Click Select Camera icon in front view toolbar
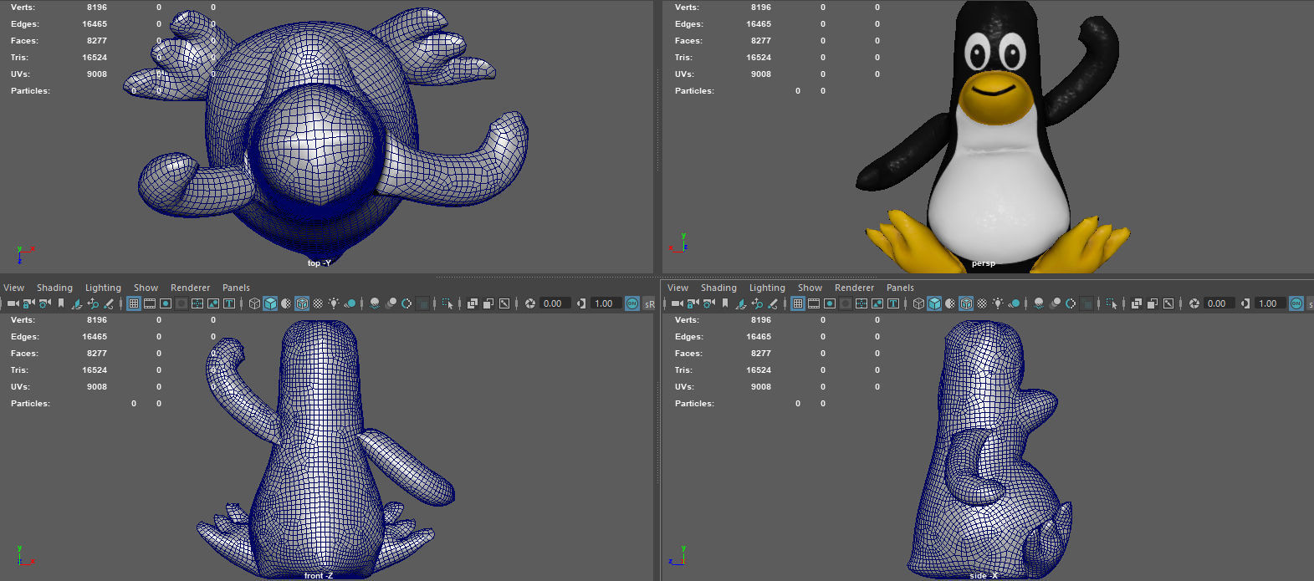Viewport: 1314px width, 581px height. (x=13, y=303)
